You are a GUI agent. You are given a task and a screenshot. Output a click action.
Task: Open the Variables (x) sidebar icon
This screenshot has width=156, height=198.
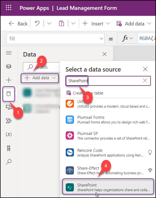[9, 134]
